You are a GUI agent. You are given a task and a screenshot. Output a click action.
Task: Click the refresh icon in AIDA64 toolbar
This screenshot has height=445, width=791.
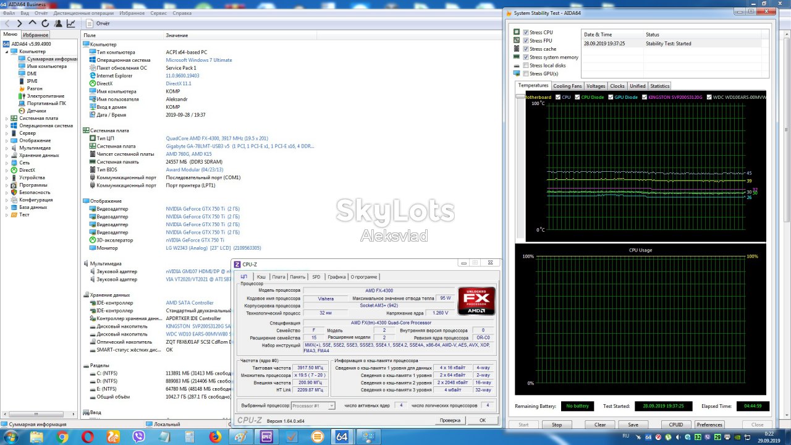pyautogui.click(x=45, y=23)
